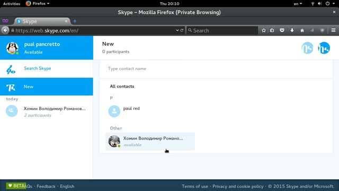Open Privacy and cookie policy link
339x191 pixels.
pyautogui.click(x=238, y=186)
